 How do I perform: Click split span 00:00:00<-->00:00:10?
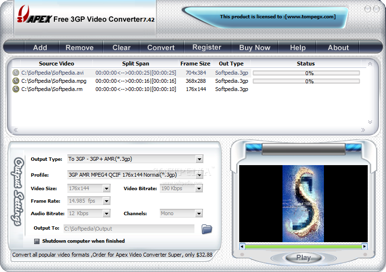(x=136, y=89)
